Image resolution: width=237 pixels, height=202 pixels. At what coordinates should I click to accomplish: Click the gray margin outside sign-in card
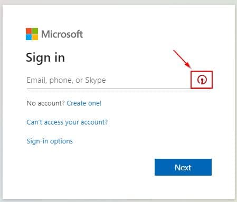pyautogui.click(x=118, y=2)
